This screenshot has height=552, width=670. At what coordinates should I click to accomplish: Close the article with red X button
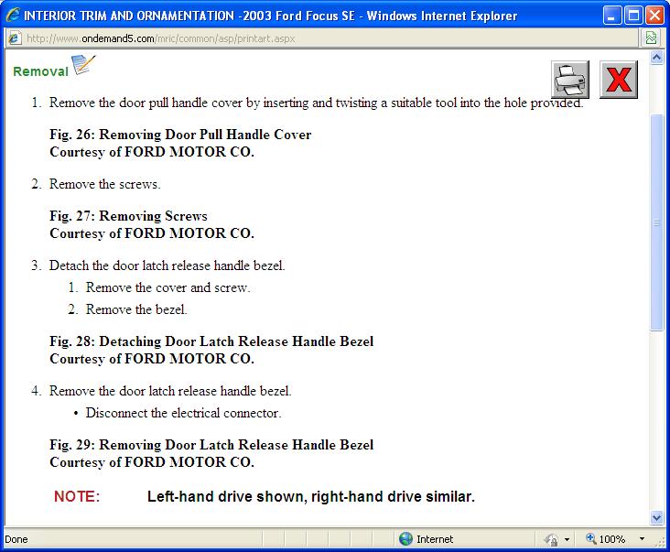[619, 80]
